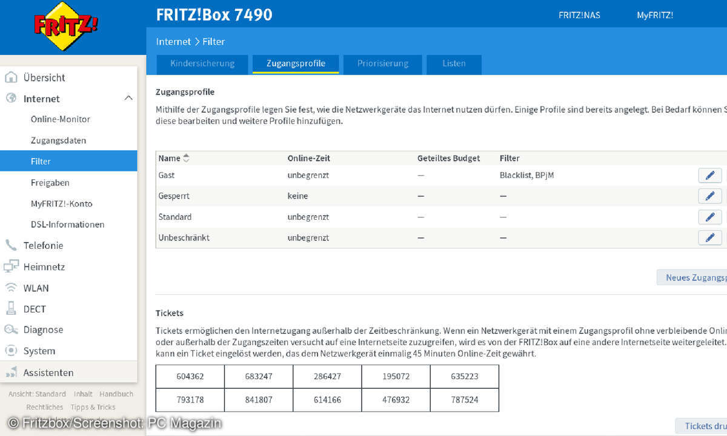Select Filter in the sidebar

click(68, 161)
